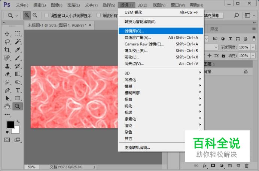Select the Brush tool
This screenshot has height=171, width=259.
point(18,58)
